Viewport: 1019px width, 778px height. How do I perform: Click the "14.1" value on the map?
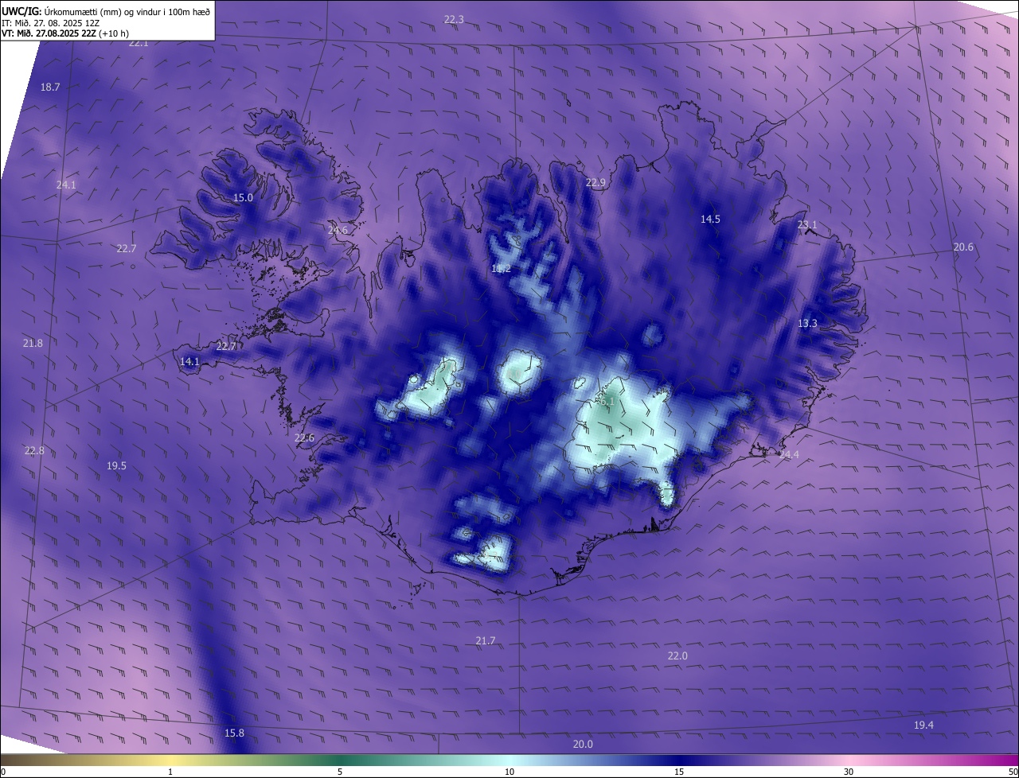189,361
